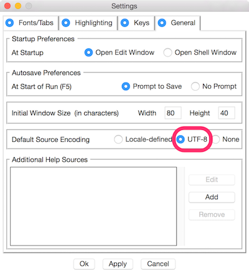Click the Ok button
The height and width of the screenshot is (276, 249).
(x=84, y=264)
